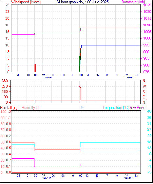Click the 90 wind direction axis value
The width and height of the screenshot is (153, 184).
pyautogui.click(x=6, y=97)
